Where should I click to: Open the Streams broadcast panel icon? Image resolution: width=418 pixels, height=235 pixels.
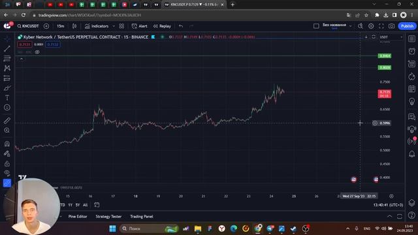(412, 141)
